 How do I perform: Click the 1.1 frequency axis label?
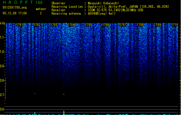[x=2, y=37]
